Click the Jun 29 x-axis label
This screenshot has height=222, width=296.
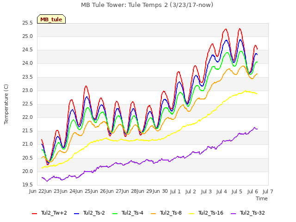pos(145,191)
